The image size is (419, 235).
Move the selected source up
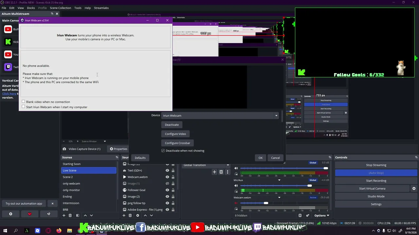point(145,215)
